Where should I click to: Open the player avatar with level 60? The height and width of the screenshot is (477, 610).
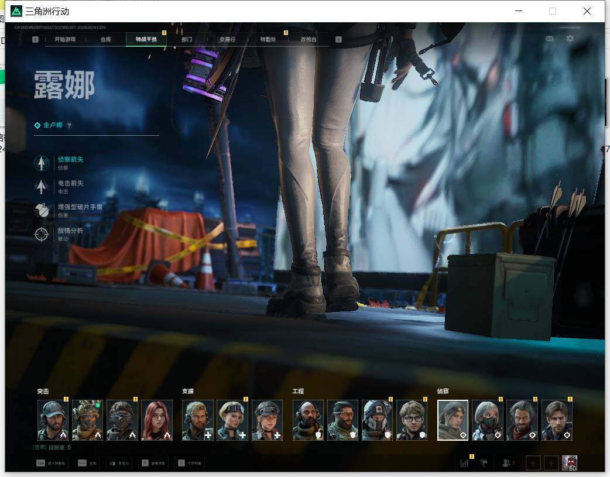[570, 463]
